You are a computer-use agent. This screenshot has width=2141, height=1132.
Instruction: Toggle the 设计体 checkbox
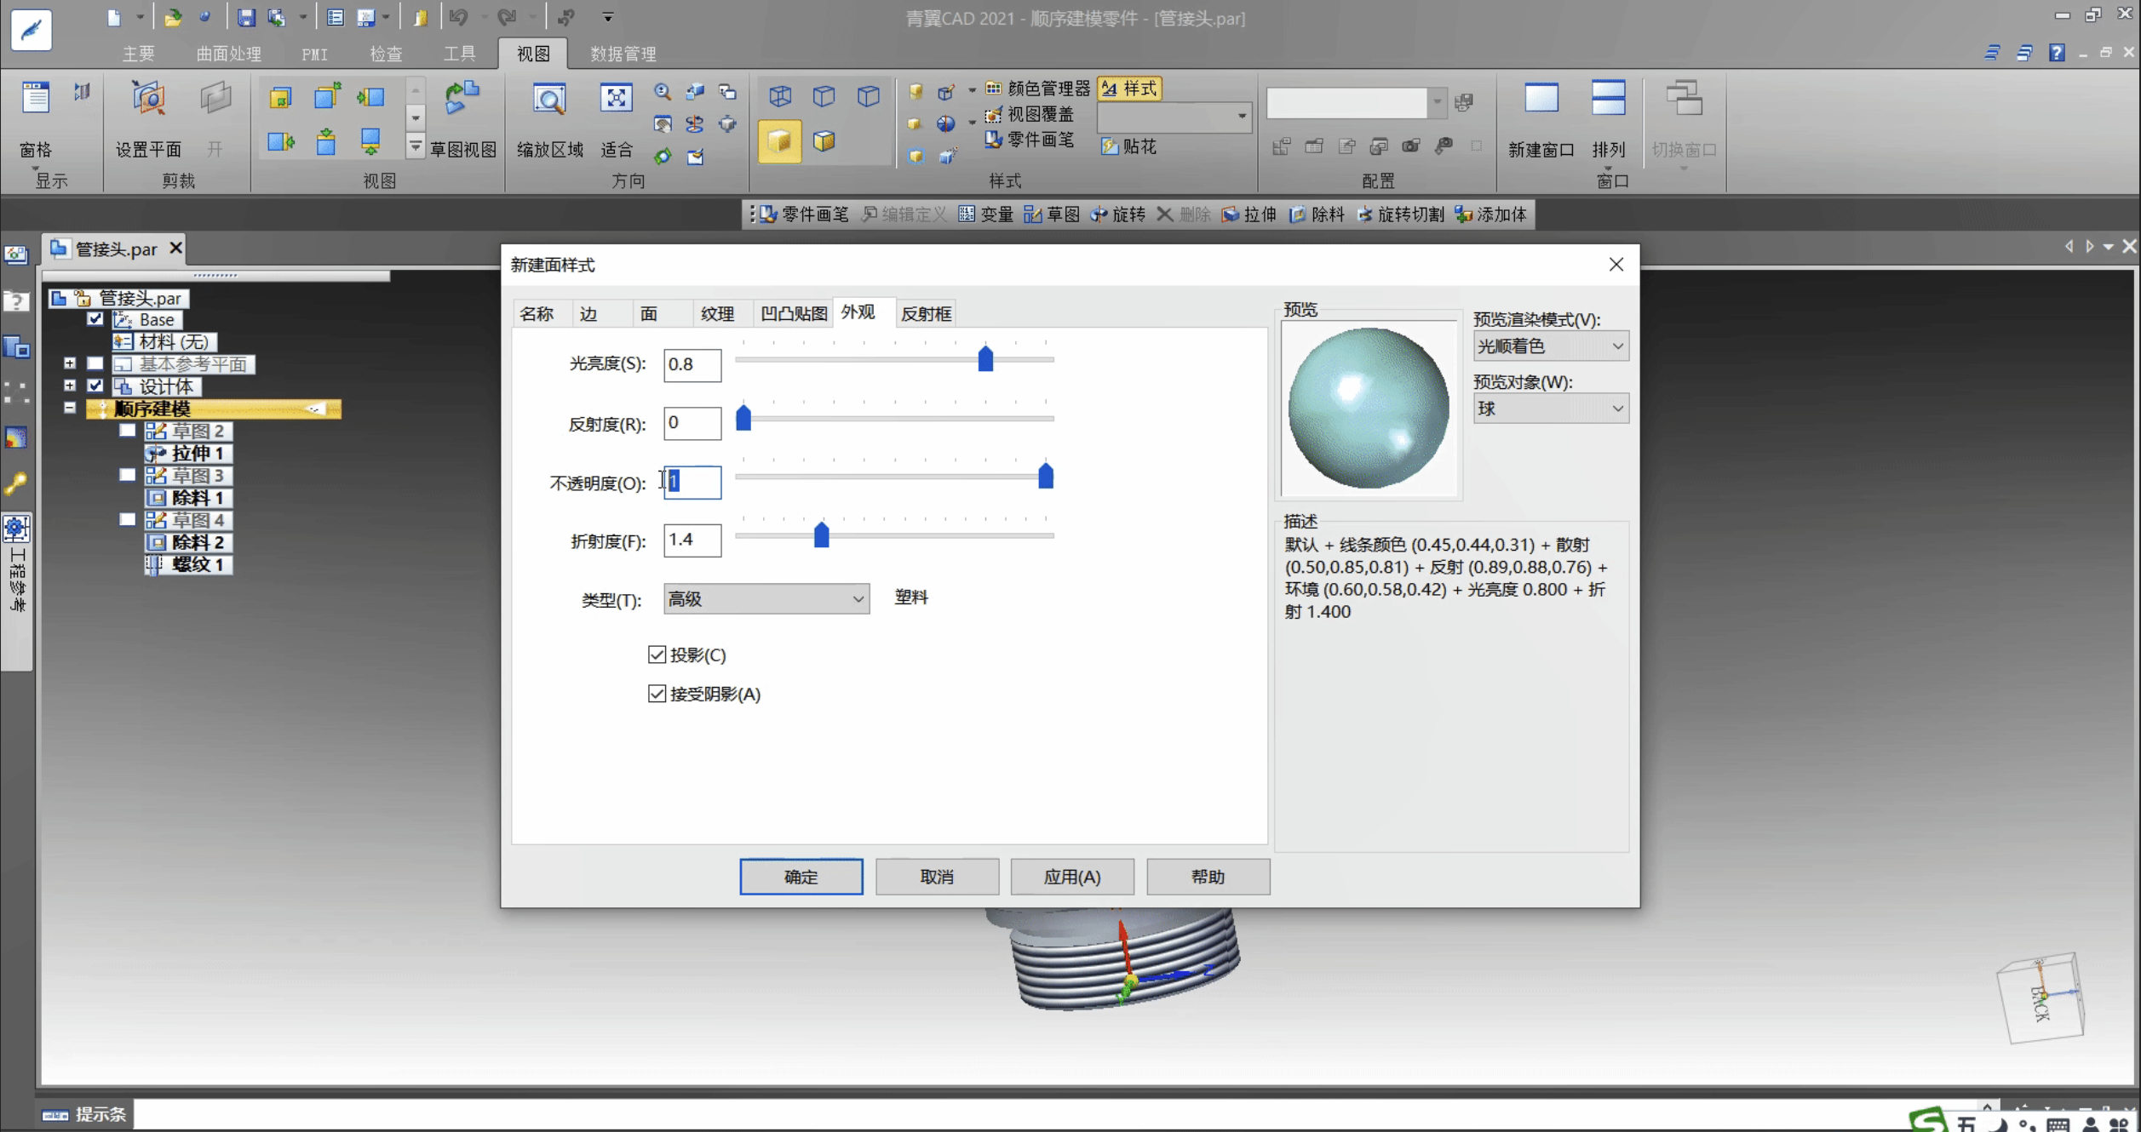(x=95, y=386)
